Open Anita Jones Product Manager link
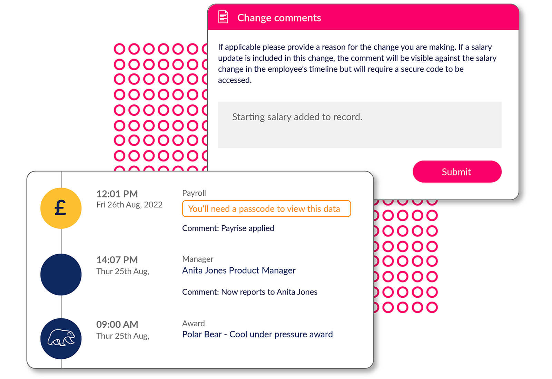Viewport: 552px width, 379px height. click(239, 270)
